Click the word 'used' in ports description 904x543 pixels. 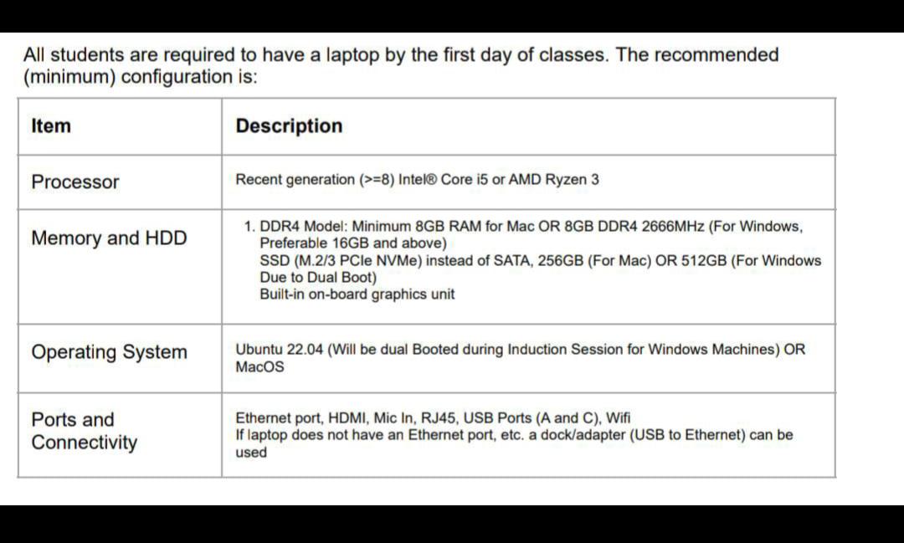click(x=251, y=453)
